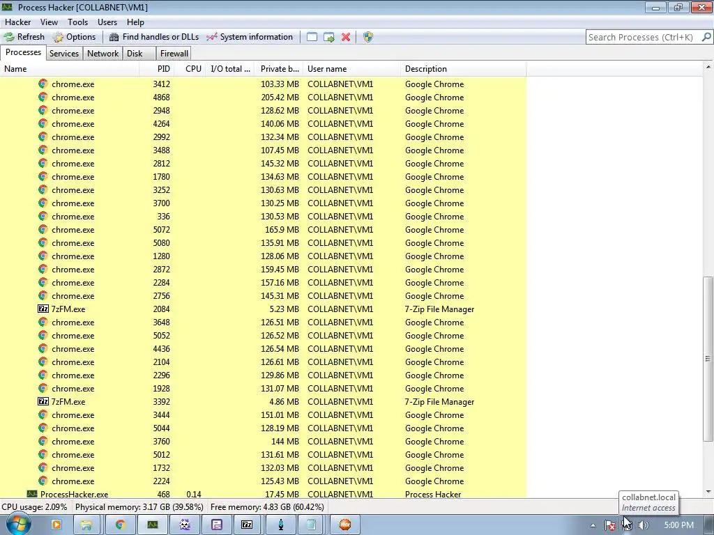Open the Tools menu
Viewport: 714px width, 535px height.
tap(78, 22)
